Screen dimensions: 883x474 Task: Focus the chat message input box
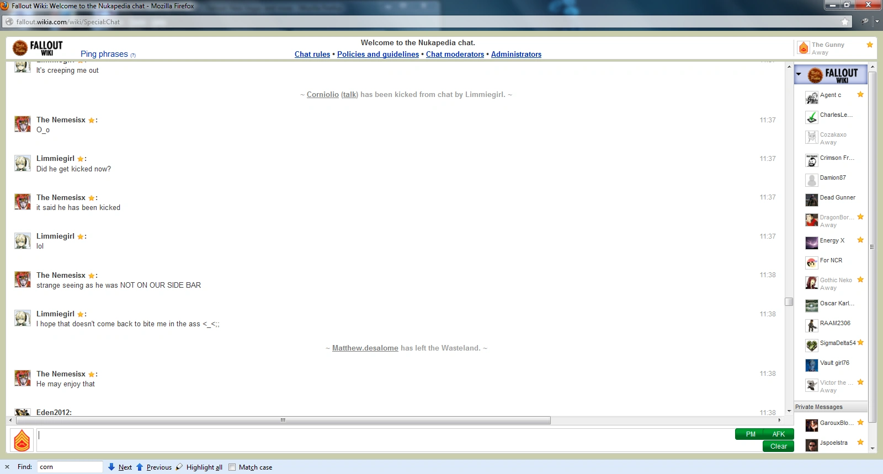pyautogui.click(x=385, y=440)
